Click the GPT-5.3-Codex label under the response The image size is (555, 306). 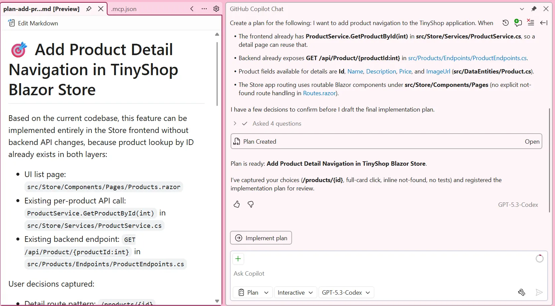coord(518,205)
